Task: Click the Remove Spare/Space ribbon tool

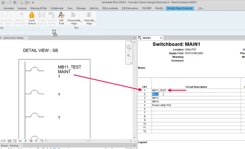Action: click(x=20, y=18)
